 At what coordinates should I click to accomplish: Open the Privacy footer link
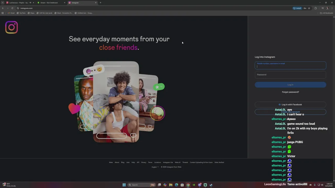[144, 162]
